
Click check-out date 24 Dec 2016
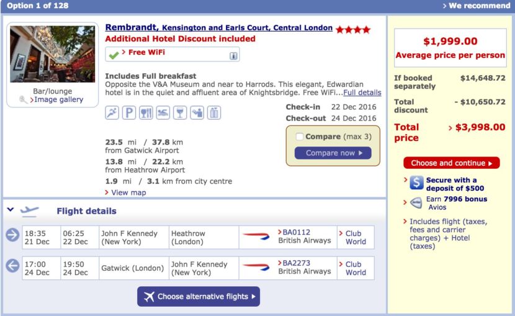click(354, 118)
